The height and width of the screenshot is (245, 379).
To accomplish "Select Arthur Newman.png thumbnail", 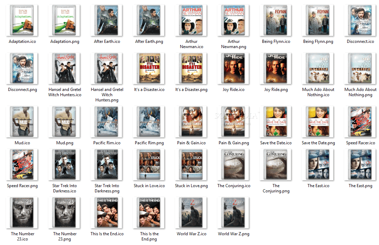I will click(234, 20).
